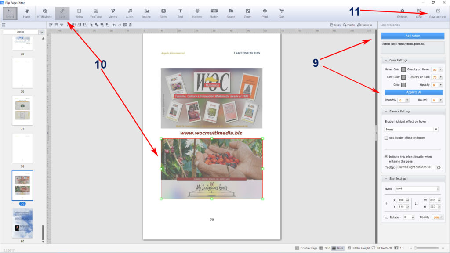Insert a YouTube video
450x253 pixels.
click(x=96, y=13)
